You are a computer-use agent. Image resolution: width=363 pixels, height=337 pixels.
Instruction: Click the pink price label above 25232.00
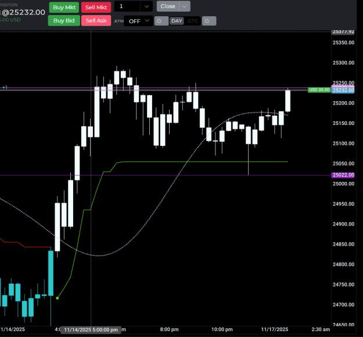[343, 87]
